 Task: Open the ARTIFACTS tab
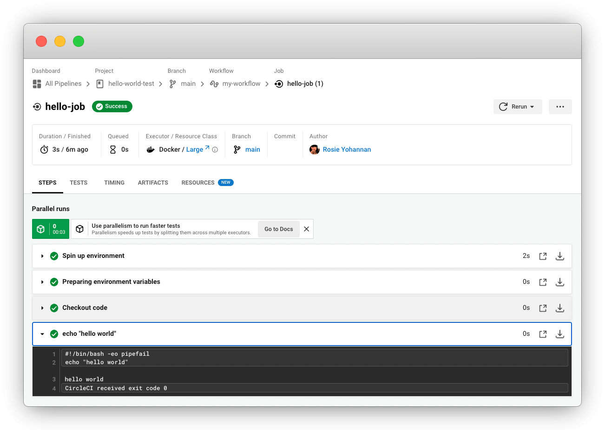tap(153, 183)
